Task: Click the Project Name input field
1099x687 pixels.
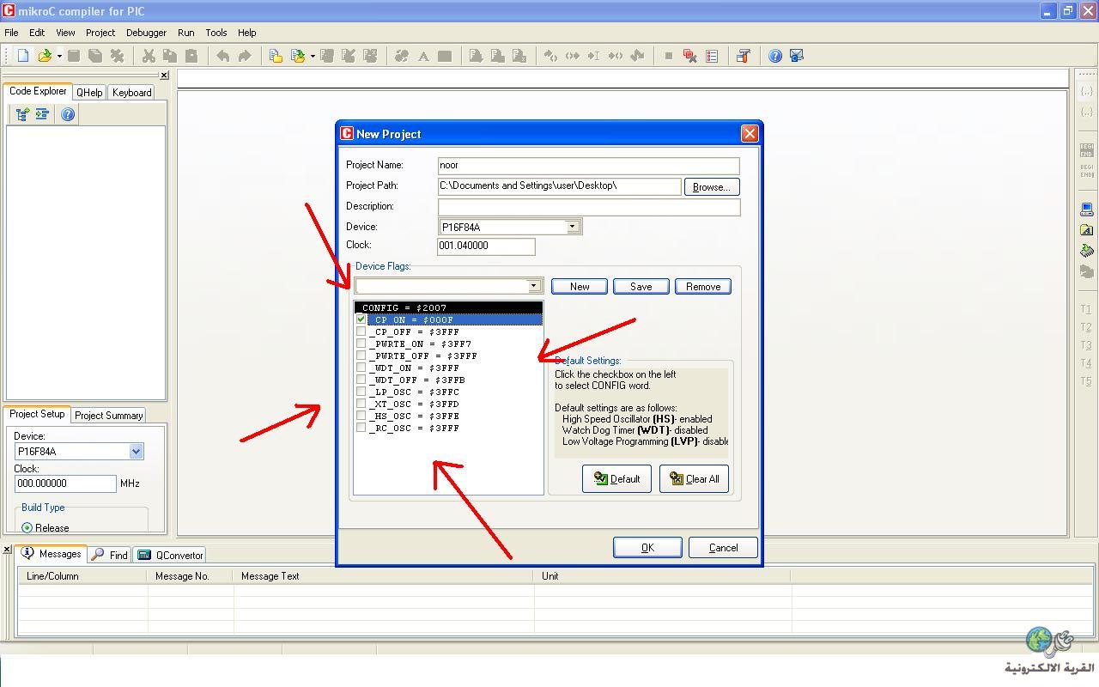Action: click(x=588, y=165)
